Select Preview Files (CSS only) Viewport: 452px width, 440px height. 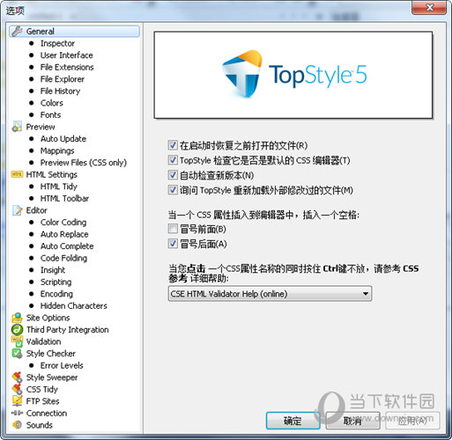pos(84,163)
